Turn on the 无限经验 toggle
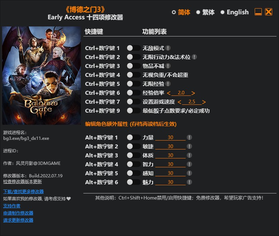 tap(134, 84)
